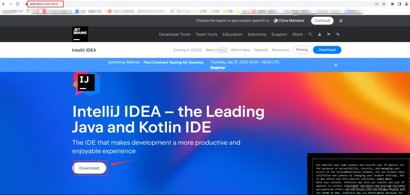410x195 pixels.
Task: Click the China Mainland region link
Action: (x=289, y=20)
